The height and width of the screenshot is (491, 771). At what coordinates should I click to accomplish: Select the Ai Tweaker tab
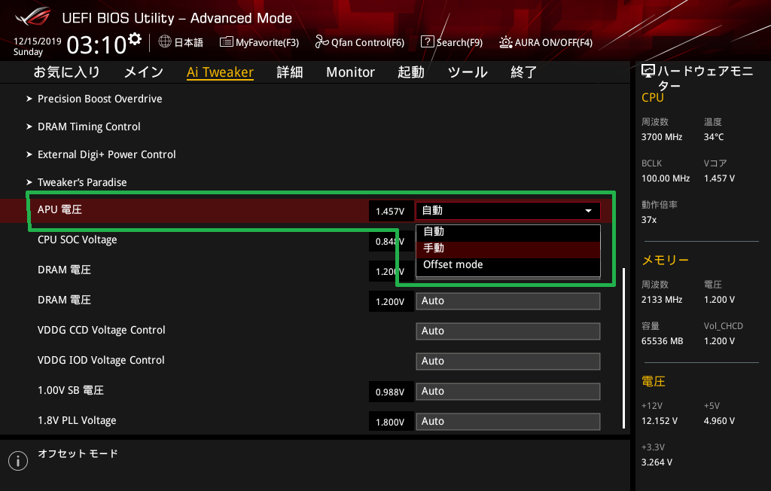tap(220, 72)
